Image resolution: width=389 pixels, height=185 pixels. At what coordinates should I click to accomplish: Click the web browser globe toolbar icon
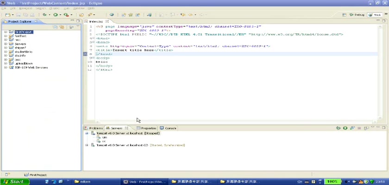pyautogui.click(x=112, y=15)
